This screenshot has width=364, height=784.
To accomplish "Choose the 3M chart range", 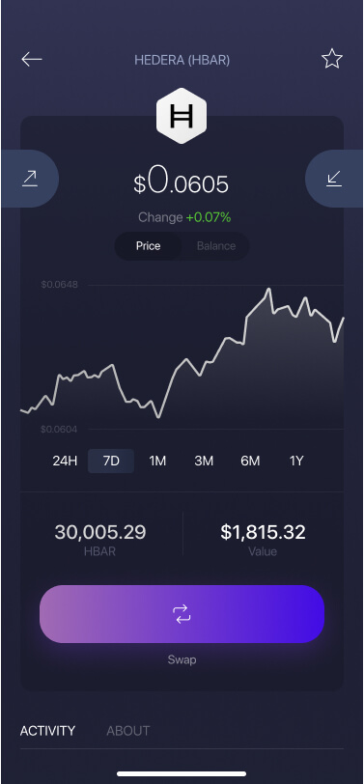I will point(204,461).
